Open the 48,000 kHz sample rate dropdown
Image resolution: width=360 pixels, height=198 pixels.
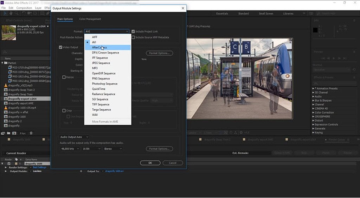pos(70,149)
